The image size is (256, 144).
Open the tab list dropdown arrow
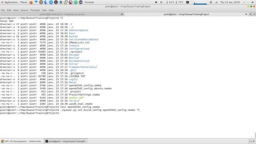coord(254,14)
